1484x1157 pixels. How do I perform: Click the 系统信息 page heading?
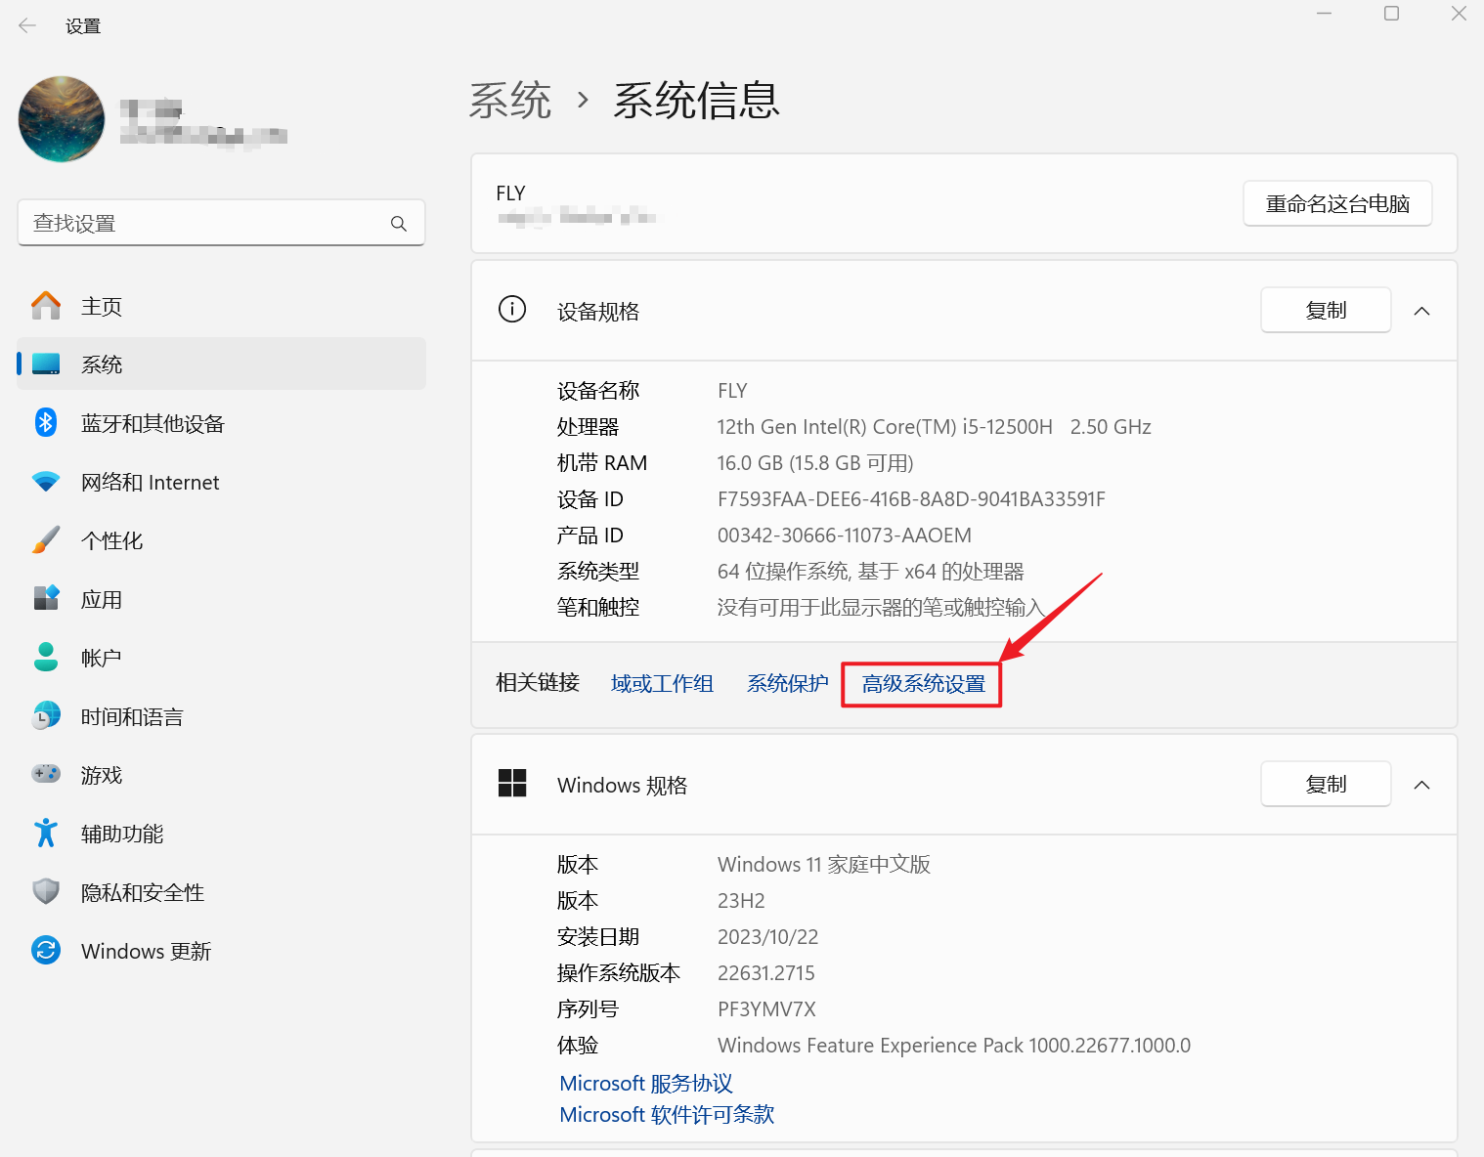tap(696, 101)
